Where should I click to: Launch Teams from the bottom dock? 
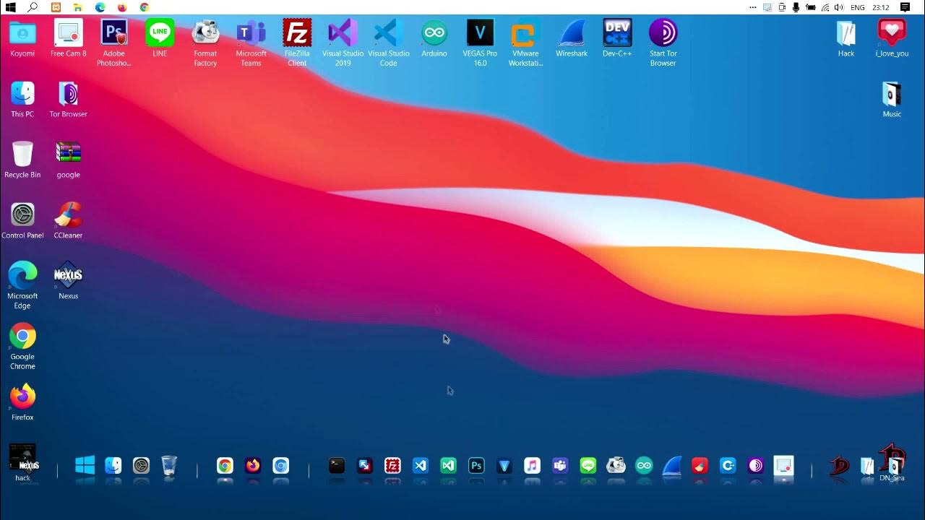(560, 466)
